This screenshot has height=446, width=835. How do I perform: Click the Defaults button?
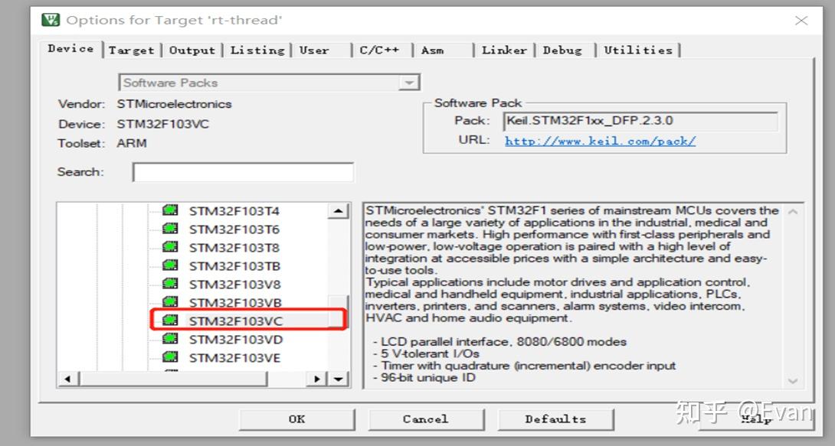555,419
